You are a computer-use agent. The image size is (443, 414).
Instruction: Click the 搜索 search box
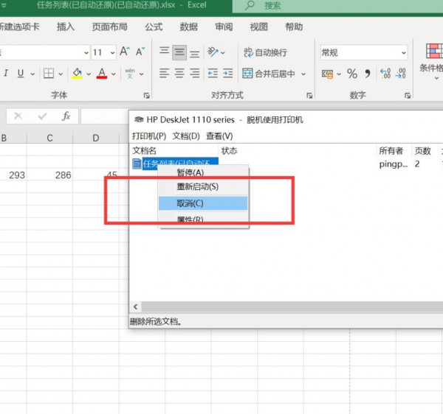tap(337, 6)
